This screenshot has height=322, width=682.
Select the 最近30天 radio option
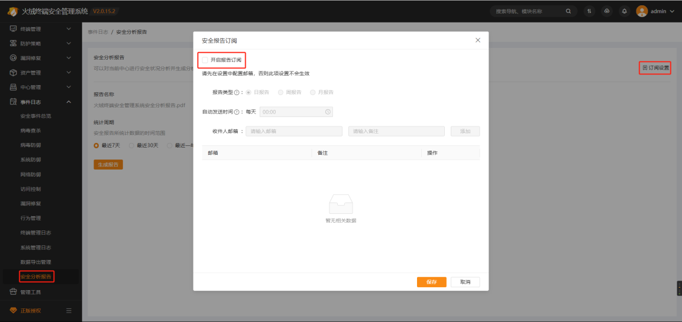coord(131,145)
